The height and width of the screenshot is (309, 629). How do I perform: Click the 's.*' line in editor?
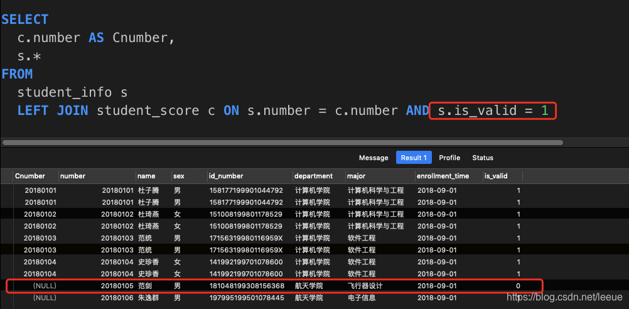click(x=29, y=56)
